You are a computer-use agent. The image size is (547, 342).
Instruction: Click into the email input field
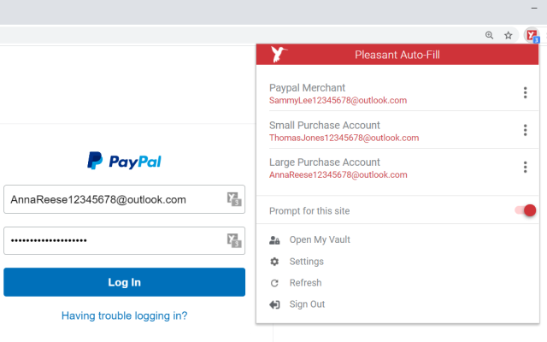pos(124,199)
